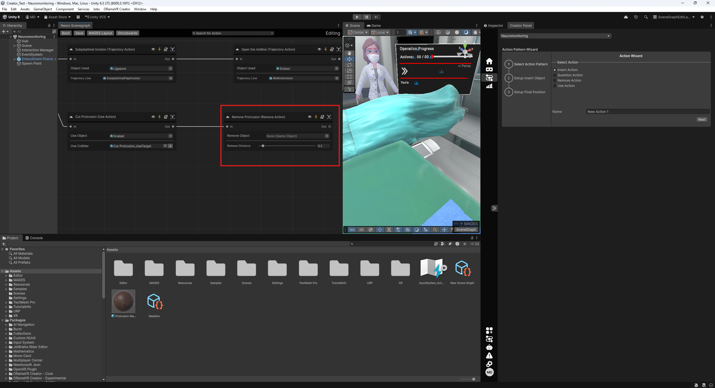Open the Local handle rotation dropdown
The image size is (715, 388).
[x=380, y=32]
